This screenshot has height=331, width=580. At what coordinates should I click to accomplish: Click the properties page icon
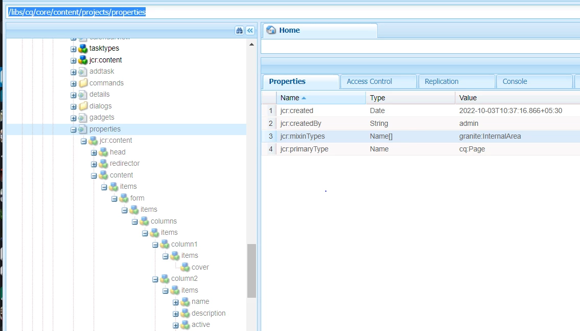tap(83, 129)
